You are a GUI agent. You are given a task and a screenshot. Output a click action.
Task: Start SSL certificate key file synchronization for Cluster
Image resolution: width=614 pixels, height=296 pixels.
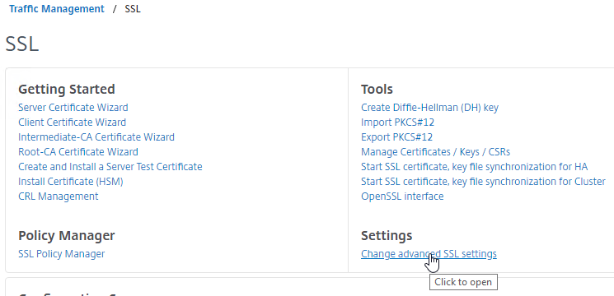(x=483, y=182)
